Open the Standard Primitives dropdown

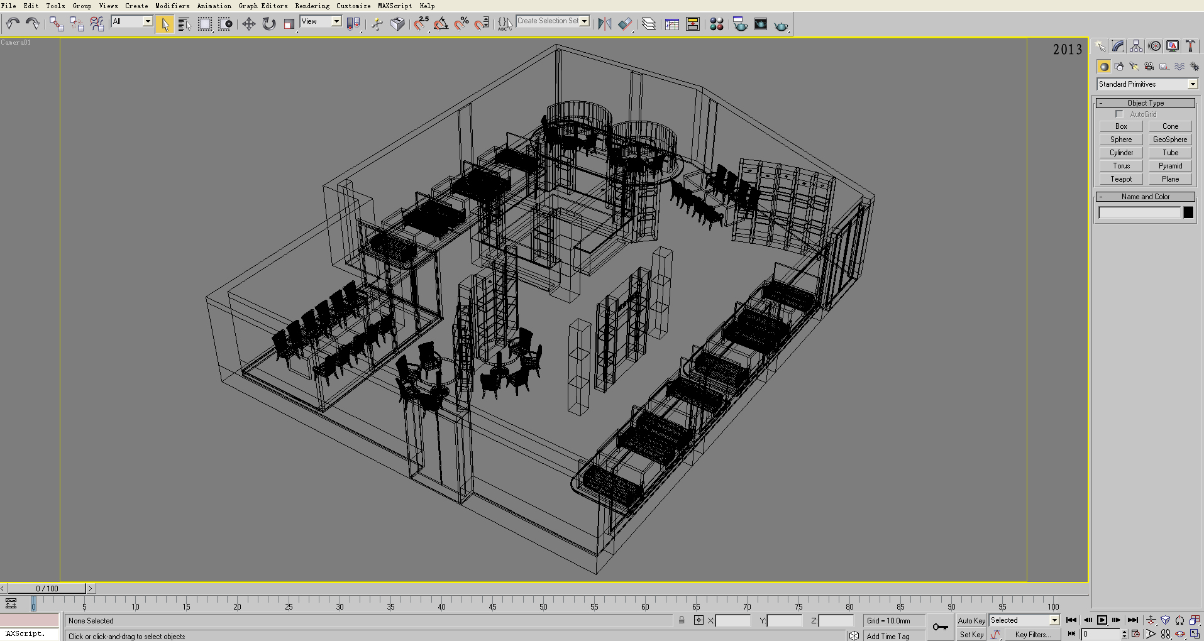1192,84
